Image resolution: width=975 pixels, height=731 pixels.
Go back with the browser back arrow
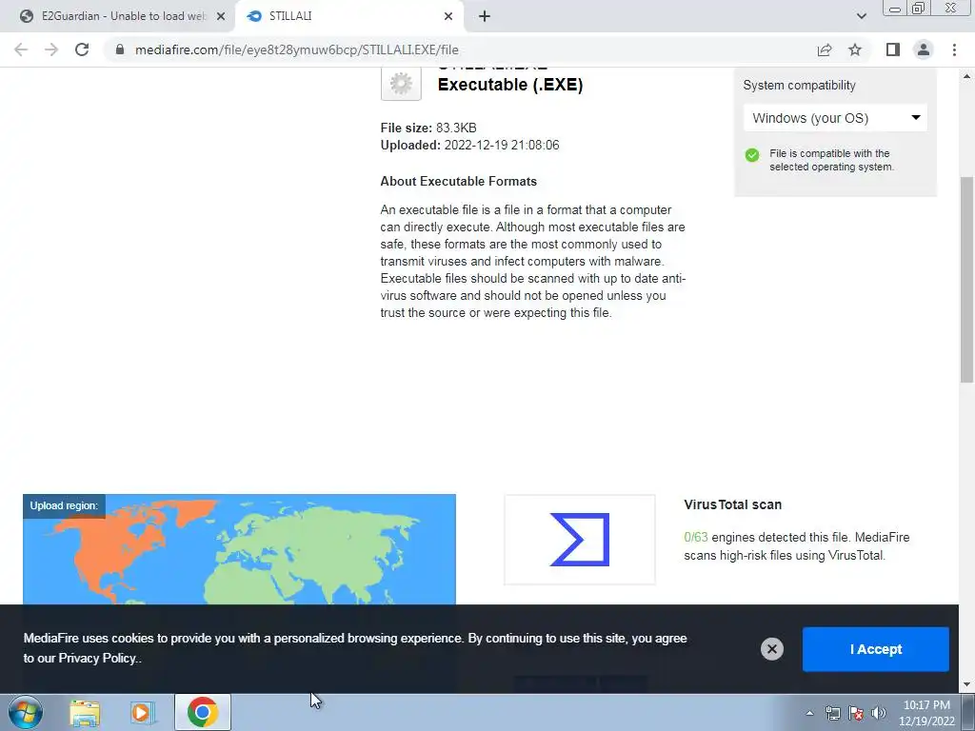[x=21, y=49]
